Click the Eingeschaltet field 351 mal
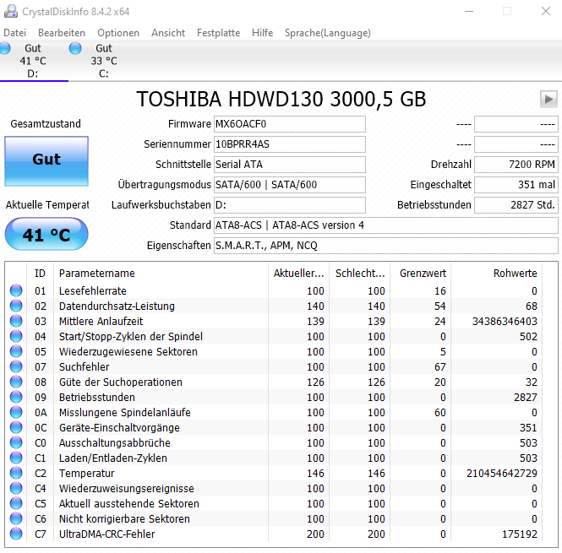This screenshot has width=562, height=553. (x=516, y=185)
